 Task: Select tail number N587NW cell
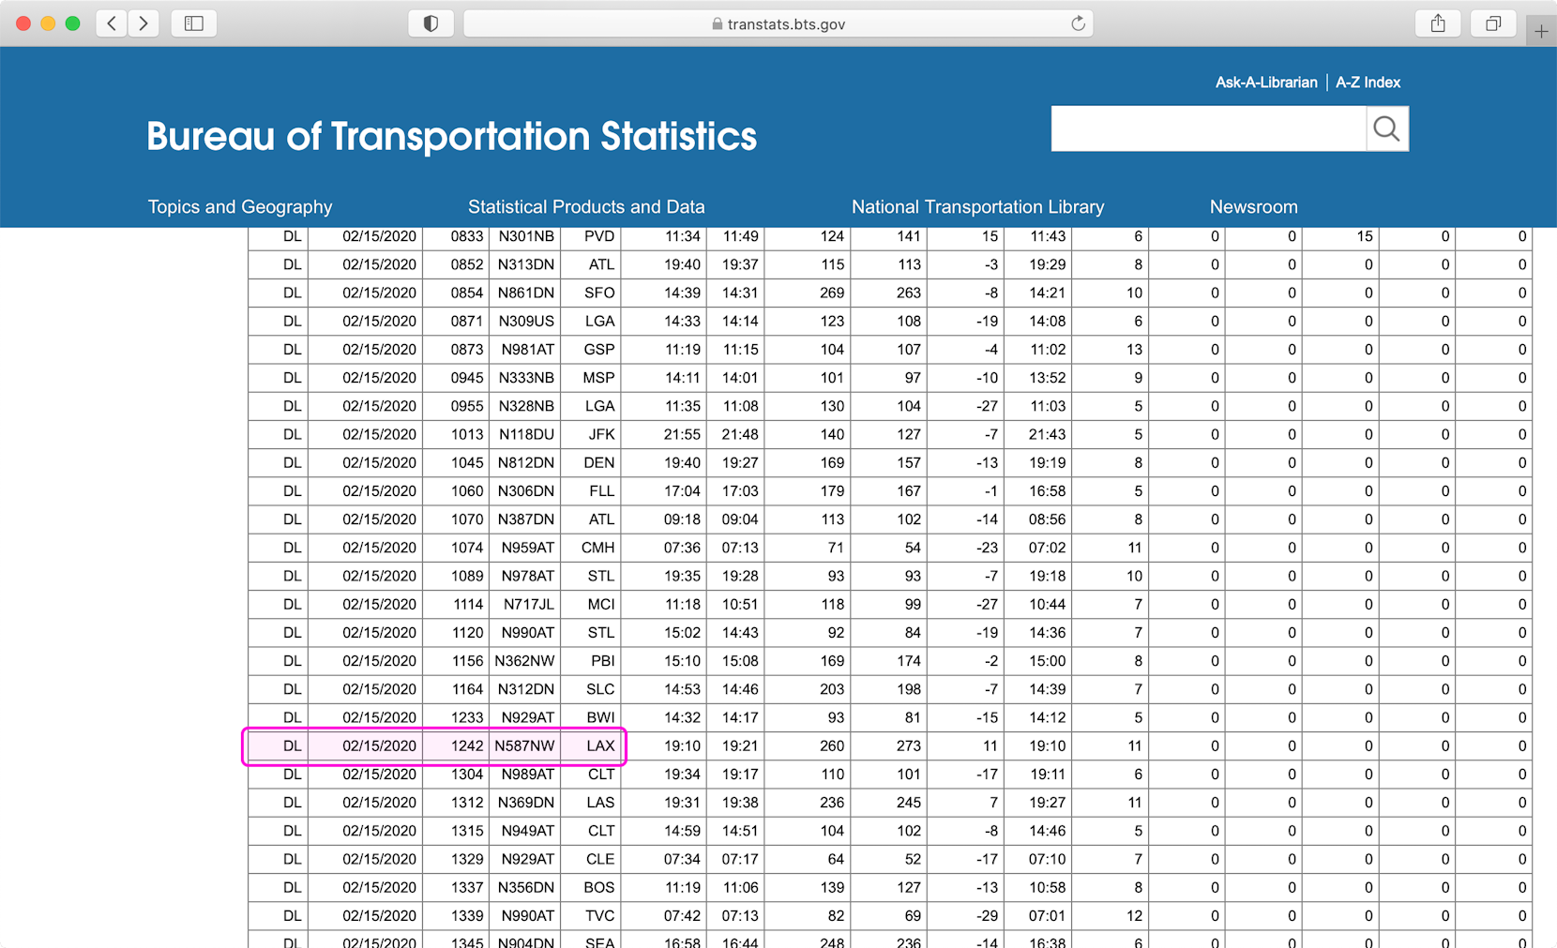pos(524,746)
